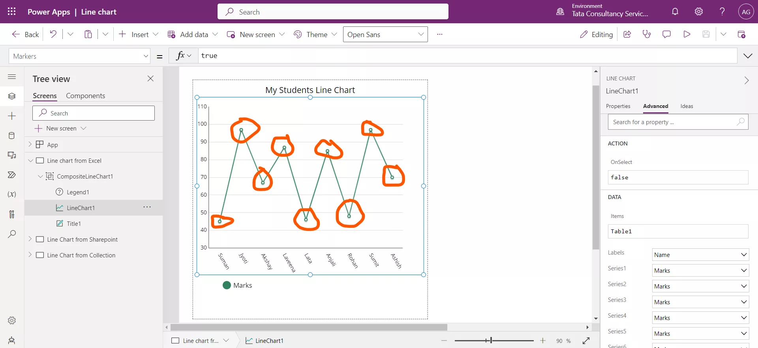The width and height of the screenshot is (758, 348).
Task: Click the Paste clipboard icon
Action: tap(88, 34)
